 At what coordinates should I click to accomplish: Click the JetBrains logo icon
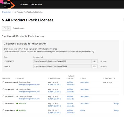tap(7, 4)
